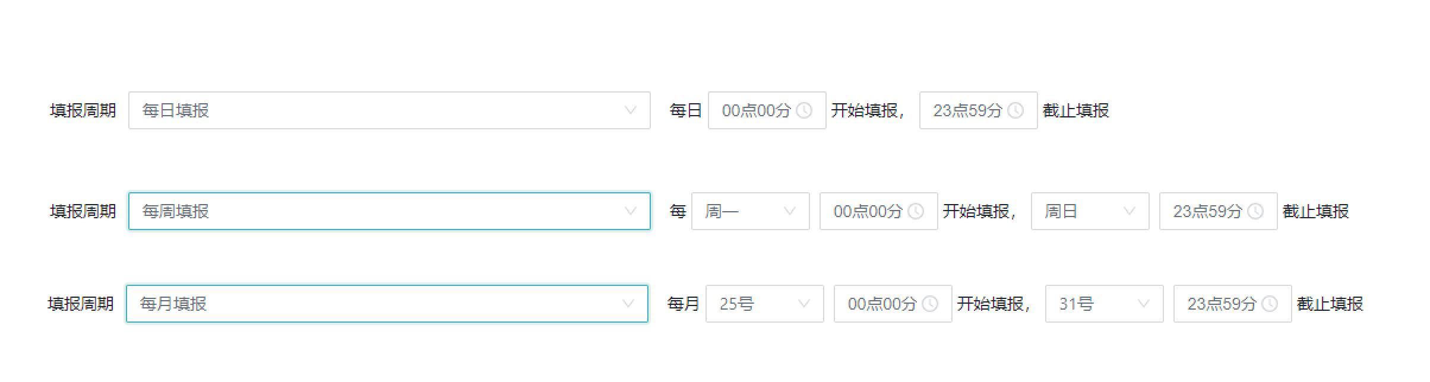Click clock icon in weekly deadline time field
Viewport: 1430px width, 382px height.
[1255, 211]
